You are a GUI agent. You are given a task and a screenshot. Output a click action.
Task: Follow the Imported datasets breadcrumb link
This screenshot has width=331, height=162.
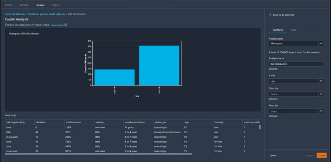point(14,14)
